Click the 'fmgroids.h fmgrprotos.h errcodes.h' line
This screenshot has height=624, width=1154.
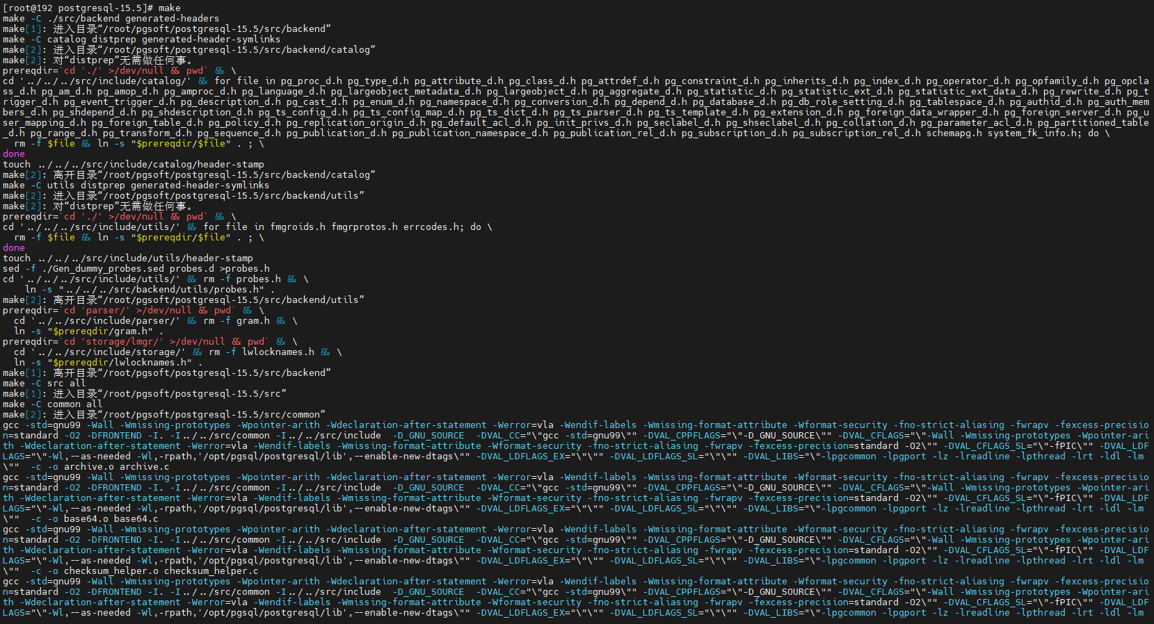click(248, 227)
